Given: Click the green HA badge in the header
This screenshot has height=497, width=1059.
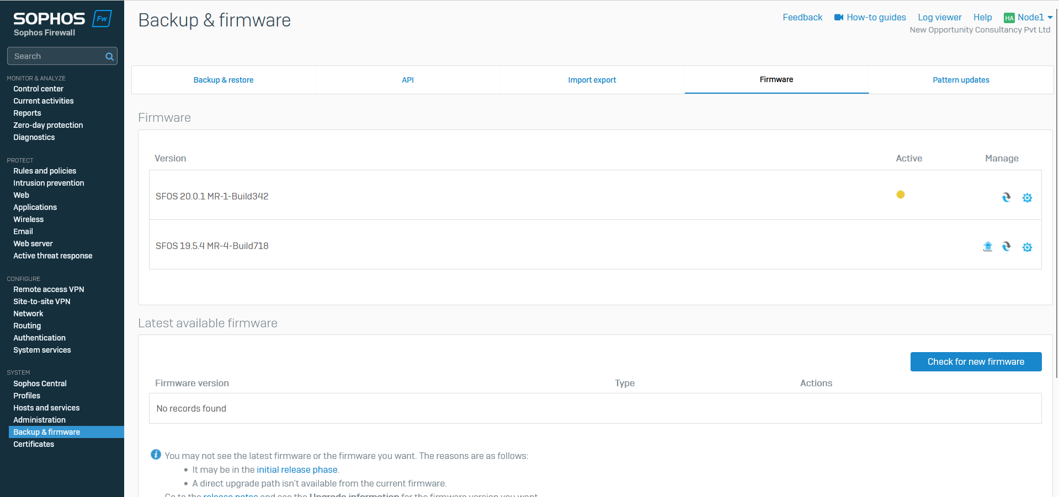Looking at the screenshot, I should [1009, 17].
